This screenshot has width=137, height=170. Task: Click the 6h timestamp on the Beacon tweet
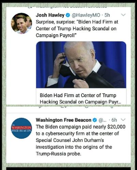coord(114,120)
